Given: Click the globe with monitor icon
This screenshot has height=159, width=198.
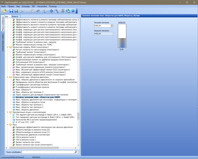Looking at the screenshot, I should (x=68, y=11).
